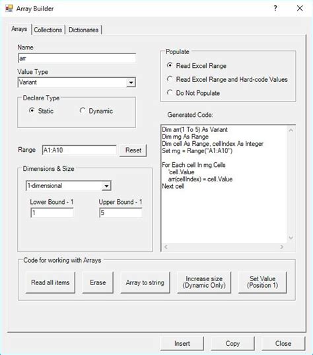Image resolution: width=313 pixels, height=355 pixels.
Task: Click the help question mark button
Action: [275, 9]
